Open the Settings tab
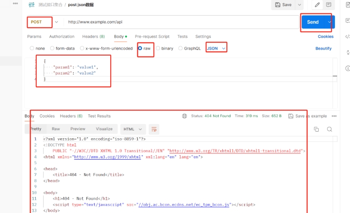Viewport: 350px width, 213px height. (203, 37)
